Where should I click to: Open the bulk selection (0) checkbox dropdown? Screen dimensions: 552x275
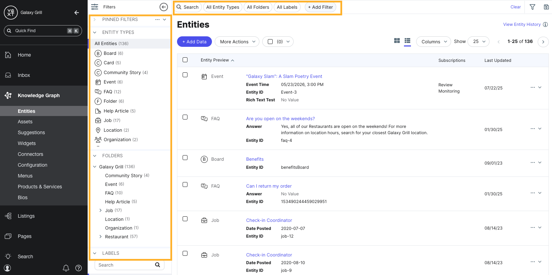278,42
